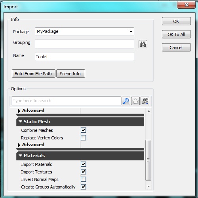Toggle the Import Textures checkbox
Screen dimensions: 198x198
[84, 172]
